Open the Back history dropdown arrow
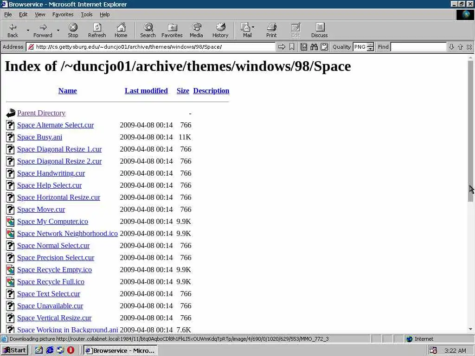Viewport: 475px width, 356px height. pos(28,31)
